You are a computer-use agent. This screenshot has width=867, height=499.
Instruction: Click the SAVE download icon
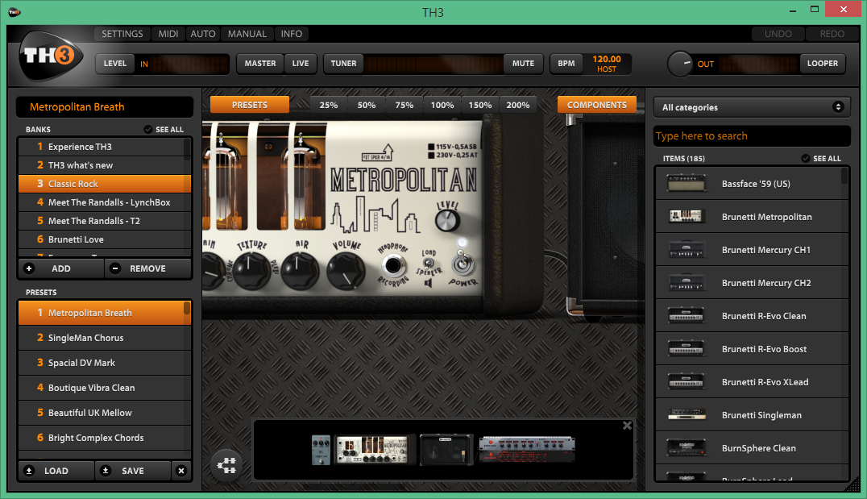tap(105, 471)
